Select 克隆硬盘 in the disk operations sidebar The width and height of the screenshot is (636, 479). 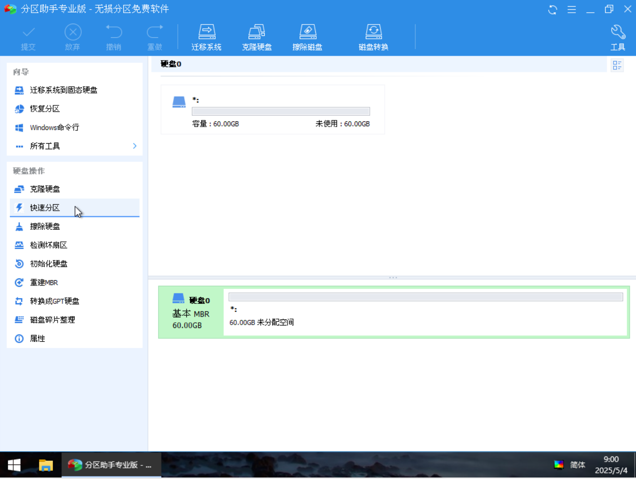pos(74,189)
